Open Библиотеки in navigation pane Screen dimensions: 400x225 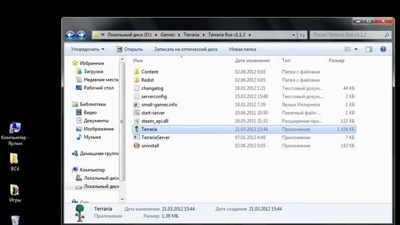coord(92,104)
